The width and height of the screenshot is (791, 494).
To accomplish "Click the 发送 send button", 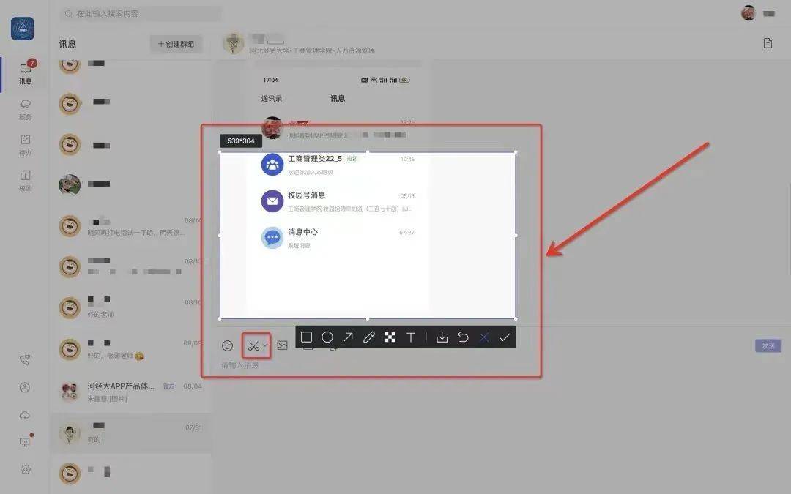I will pos(768,345).
